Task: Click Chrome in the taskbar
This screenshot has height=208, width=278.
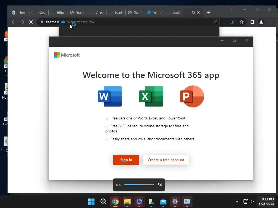Action: pyautogui.click(x=115, y=201)
